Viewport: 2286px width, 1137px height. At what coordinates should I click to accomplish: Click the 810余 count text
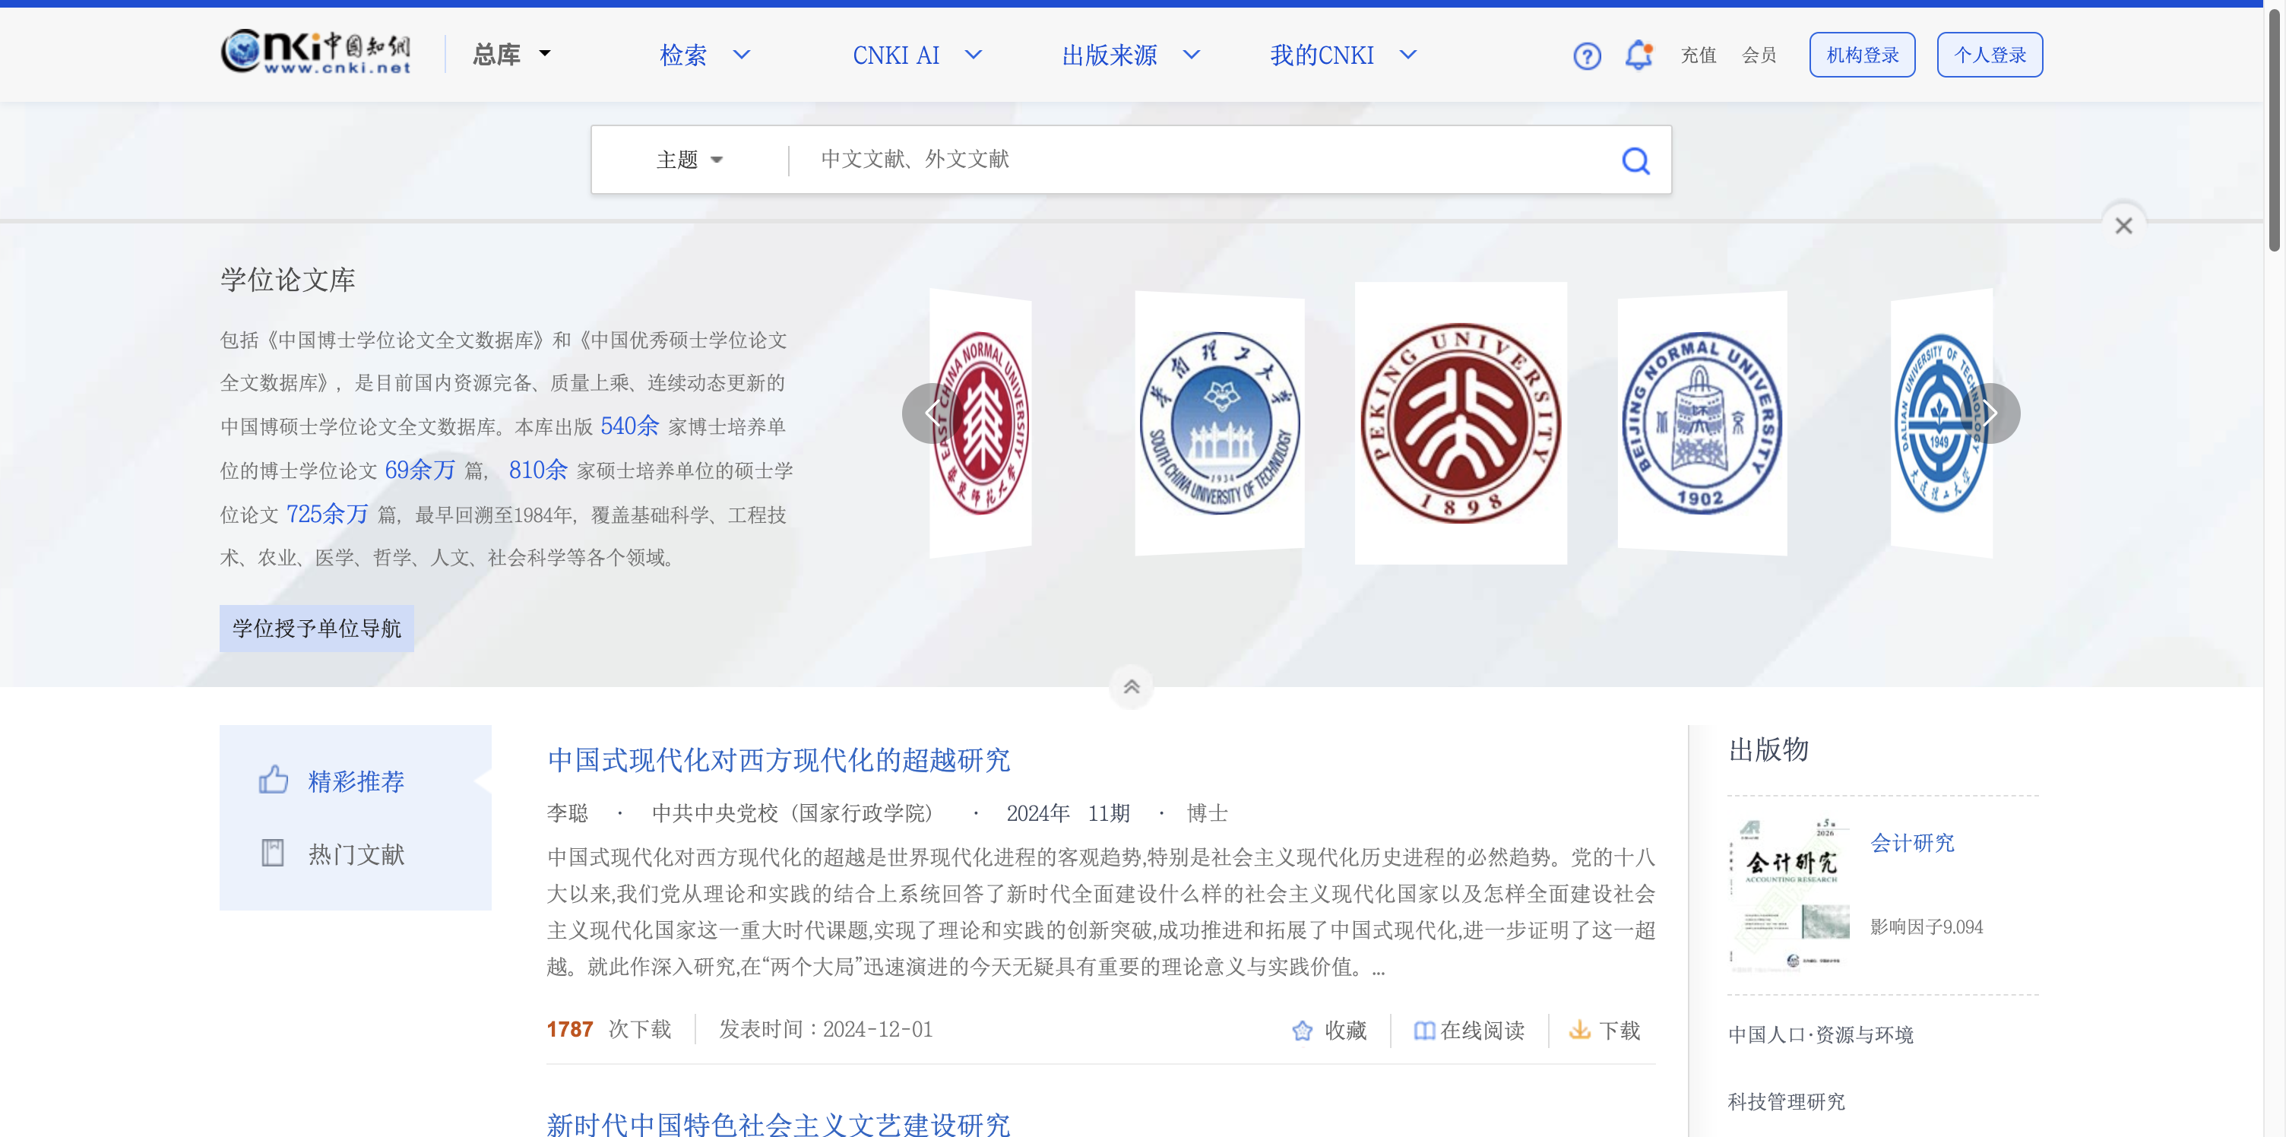point(538,470)
